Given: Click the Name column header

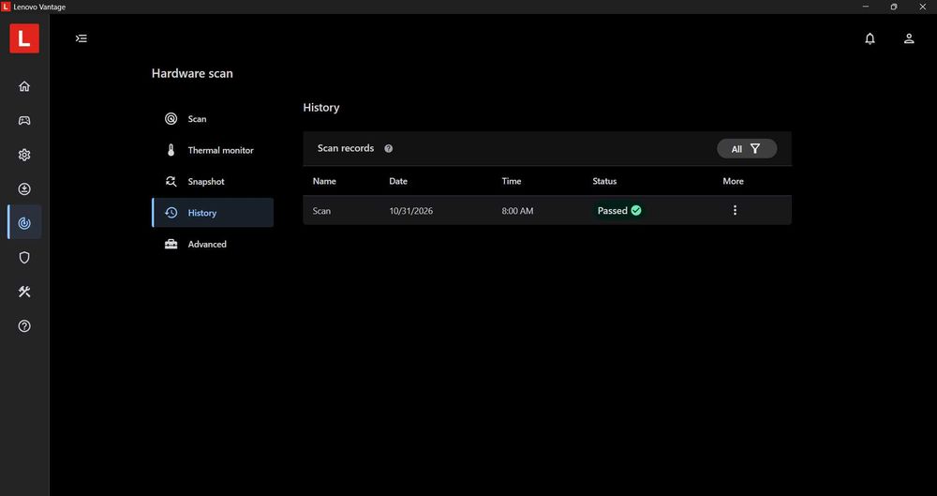Looking at the screenshot, I should click(x=324, y=181).
